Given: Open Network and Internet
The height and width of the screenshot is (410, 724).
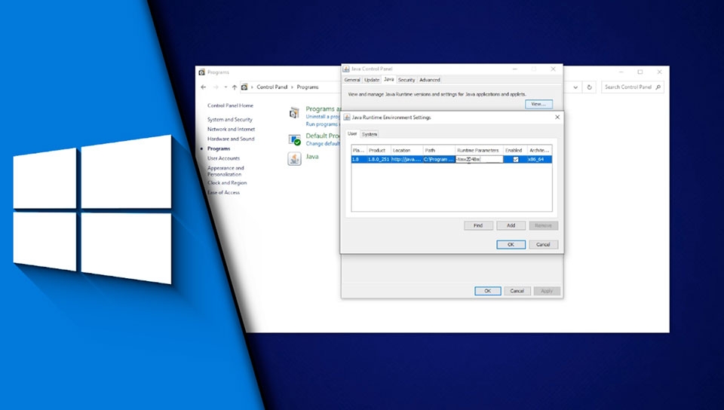Looking at the screenshot, I should (x=231, y=129).
